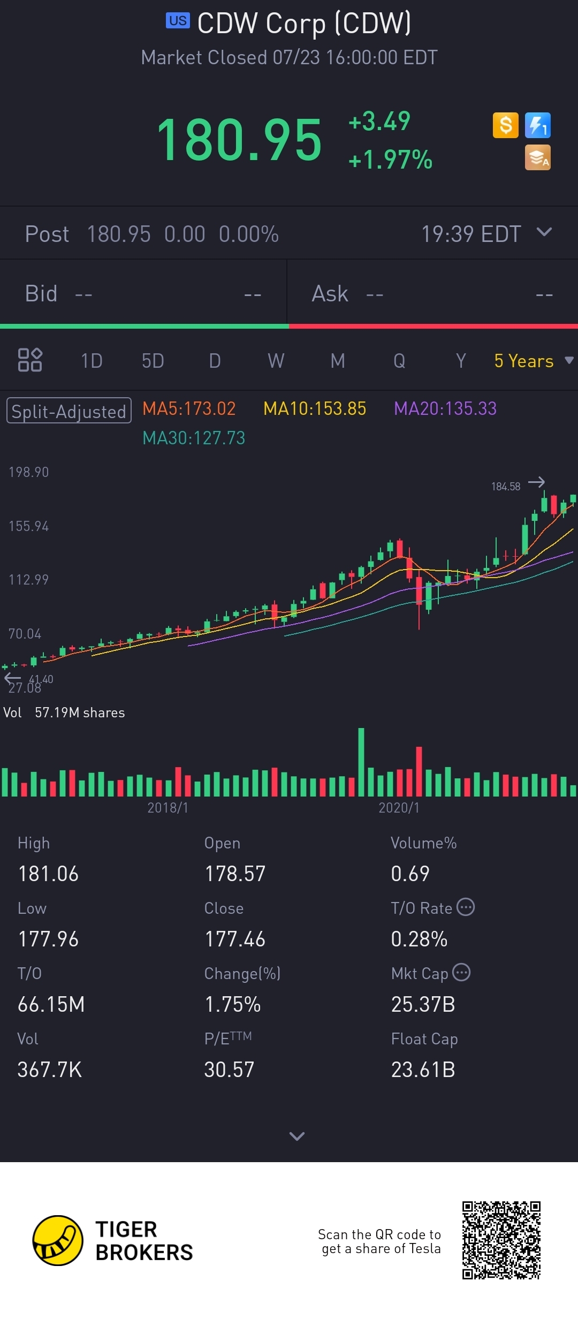Image resolution: width=578 pixels, height=1319 pixels.
Task: Select the W weekly chart tab
Action: 276,361
